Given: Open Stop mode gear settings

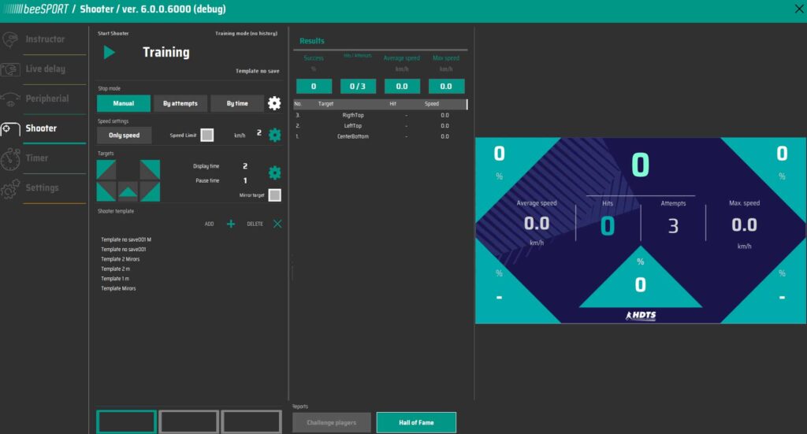Looking at the screenshot, I should pyautogui.click(x=274, y=103).
